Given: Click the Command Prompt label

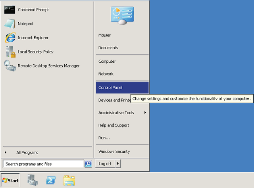Looking at the screenshot, I should click(33, 10).
